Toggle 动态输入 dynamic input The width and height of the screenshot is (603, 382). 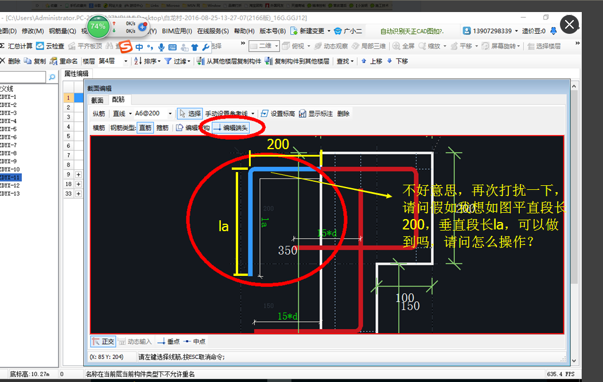135,341
